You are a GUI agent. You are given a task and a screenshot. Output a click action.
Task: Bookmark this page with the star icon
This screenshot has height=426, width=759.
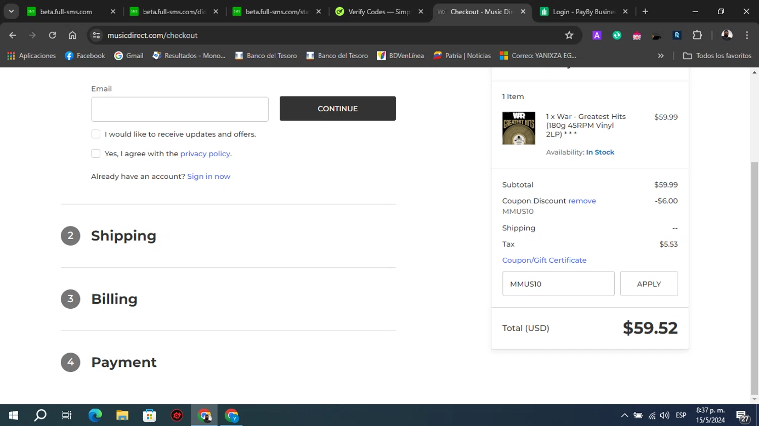[x=569, y=35]
